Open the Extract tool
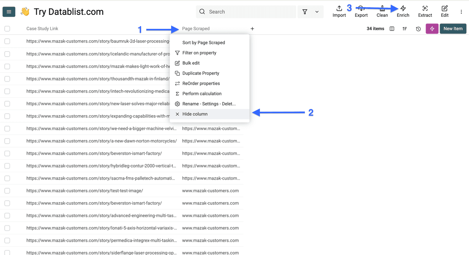 (x=425, y=11)
